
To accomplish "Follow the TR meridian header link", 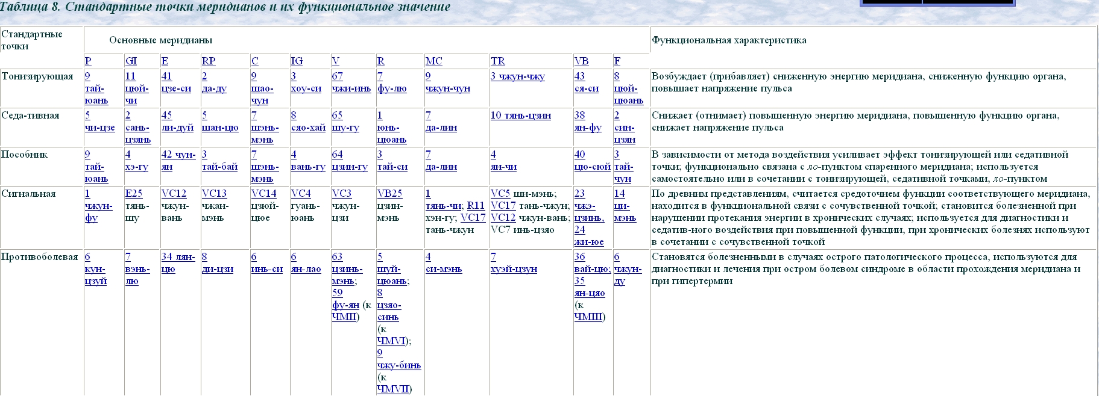I will click(x=497, y=61).
